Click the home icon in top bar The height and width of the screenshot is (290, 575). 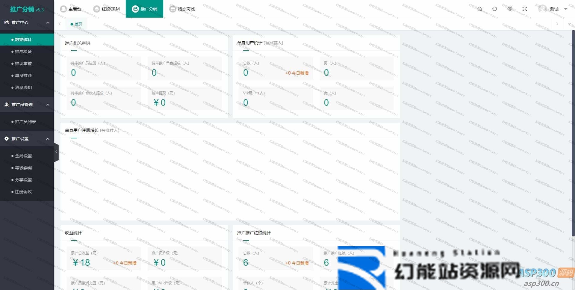tap(479, 9)
